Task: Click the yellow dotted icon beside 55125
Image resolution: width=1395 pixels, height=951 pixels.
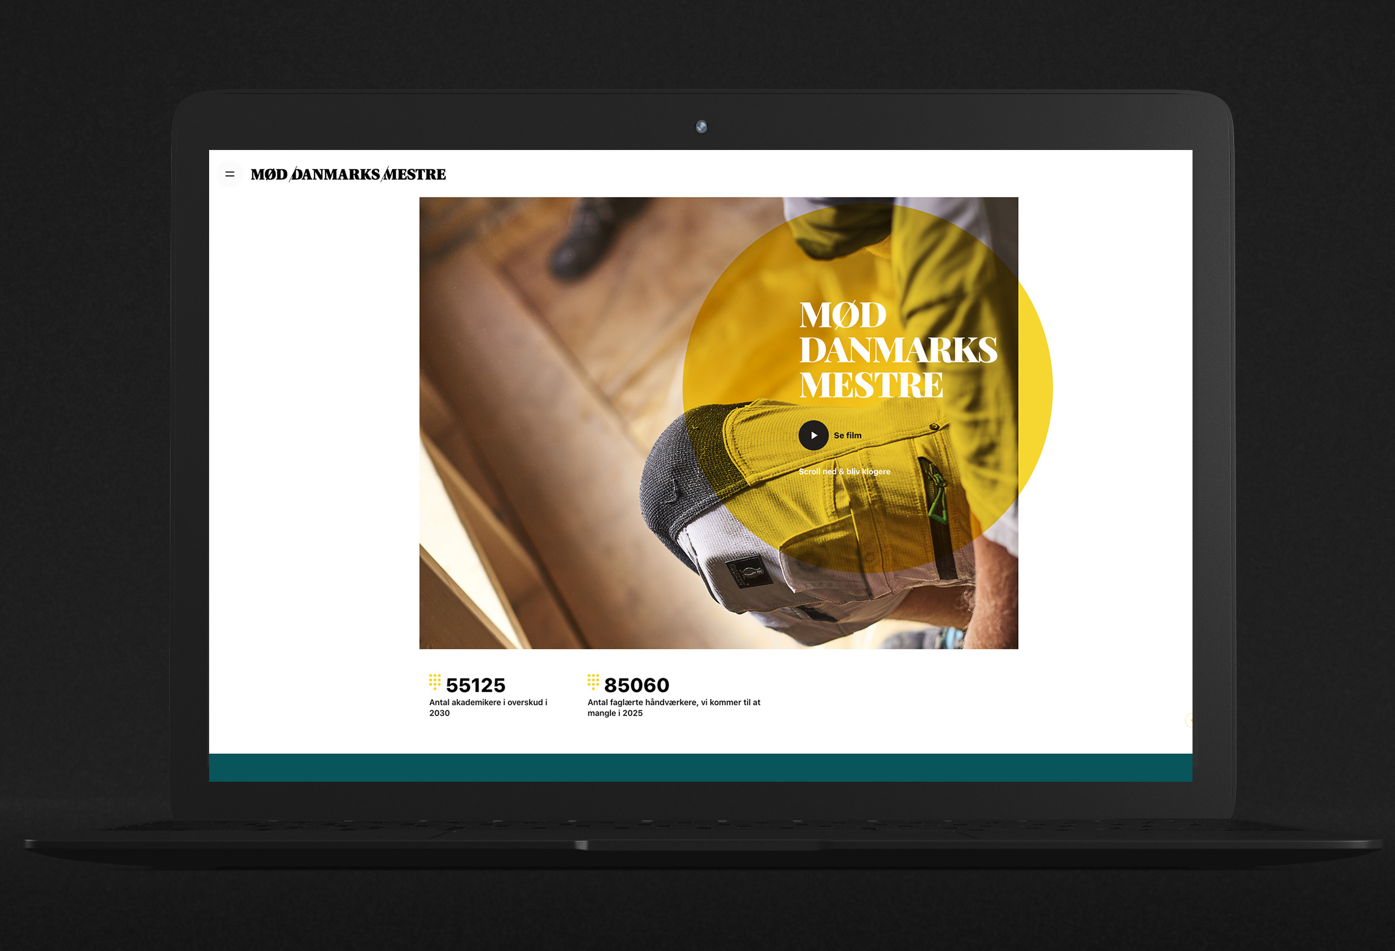Action: pos(434,682)
